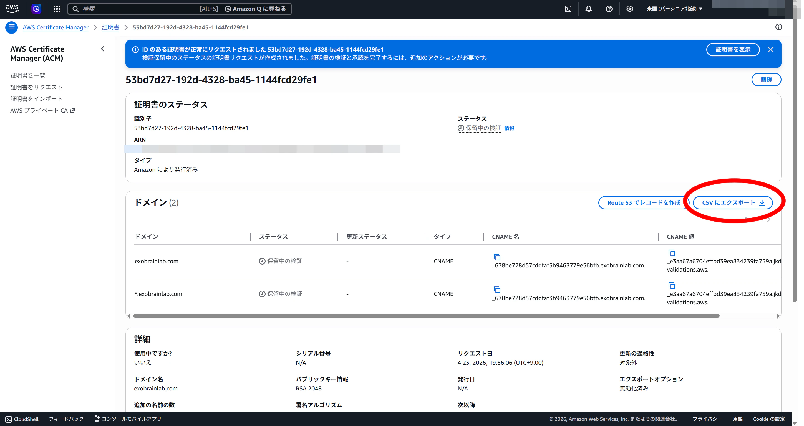Click the 証明書を表示 button in banner

point(733,50)
